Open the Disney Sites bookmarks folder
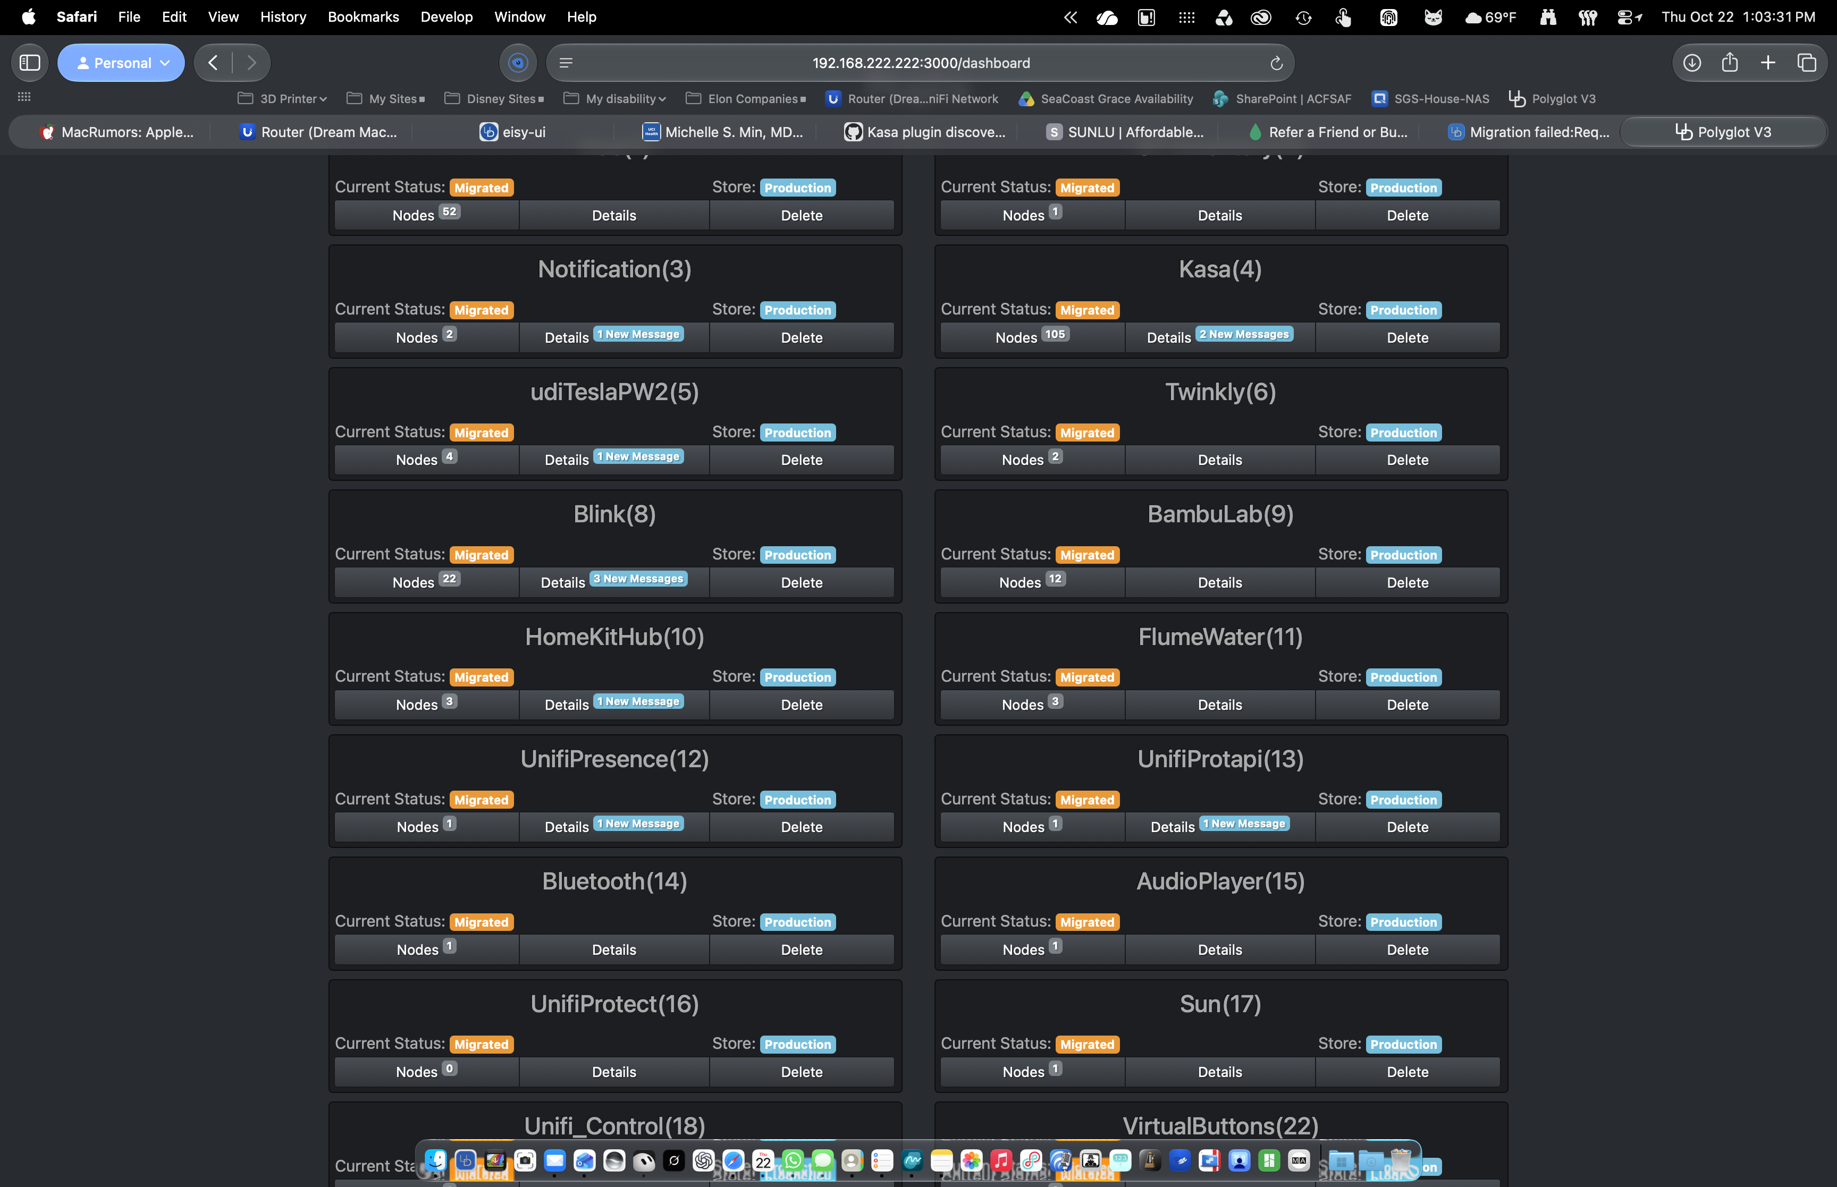Viewport: 1837px width, 1187px height. 494,99
